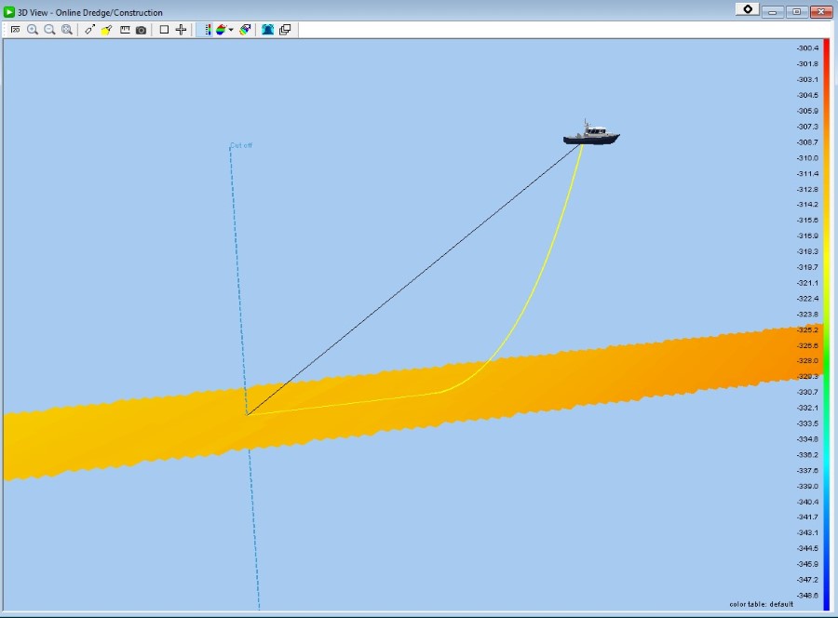This screenshot has height=618, width=838.
Task: Minimize the 3D View window
Action: pos(772,11)
